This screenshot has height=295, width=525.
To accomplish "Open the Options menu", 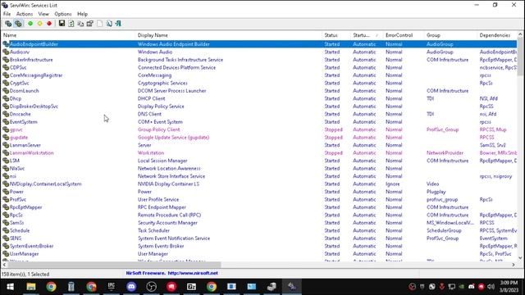I will point(63,14).
